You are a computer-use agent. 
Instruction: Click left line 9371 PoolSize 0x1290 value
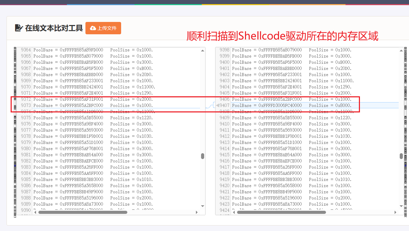pyautogui.click(x=144, y=93)
